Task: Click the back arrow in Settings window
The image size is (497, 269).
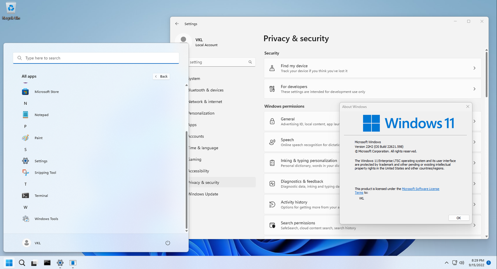Action: click(177, 24)
